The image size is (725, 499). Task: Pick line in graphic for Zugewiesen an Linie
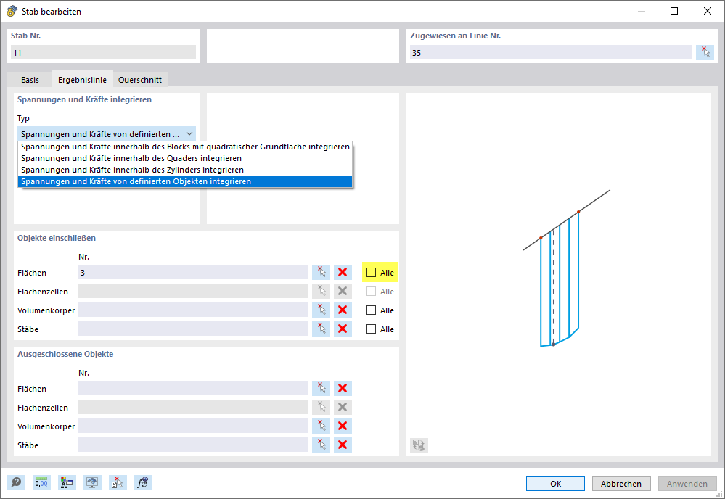coord(705,53)
